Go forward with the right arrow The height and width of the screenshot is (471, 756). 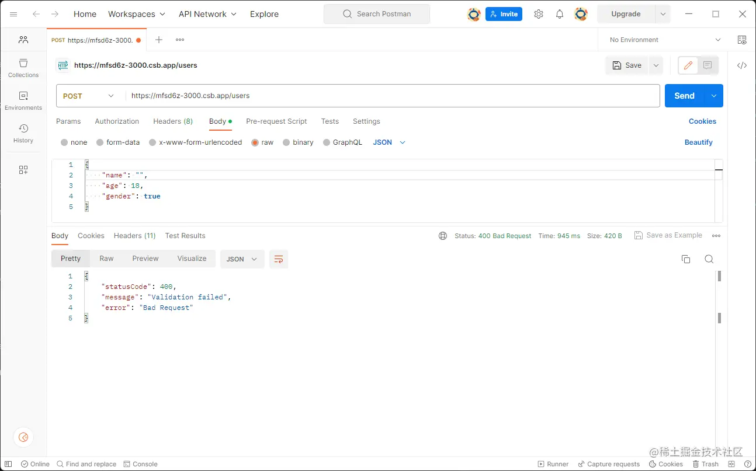(55, 14)
